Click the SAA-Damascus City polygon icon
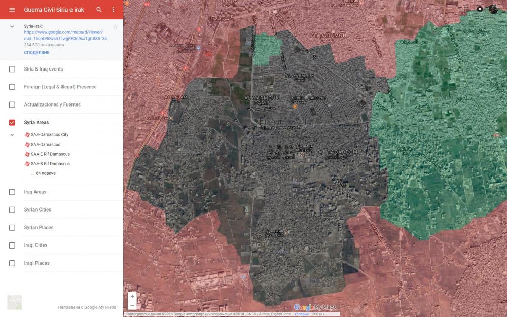507x317 pixels. click(27, 135)
